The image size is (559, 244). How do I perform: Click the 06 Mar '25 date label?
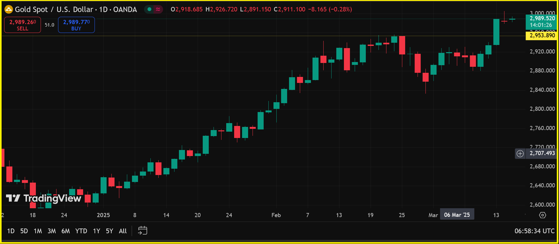click(x=457, y=215)
